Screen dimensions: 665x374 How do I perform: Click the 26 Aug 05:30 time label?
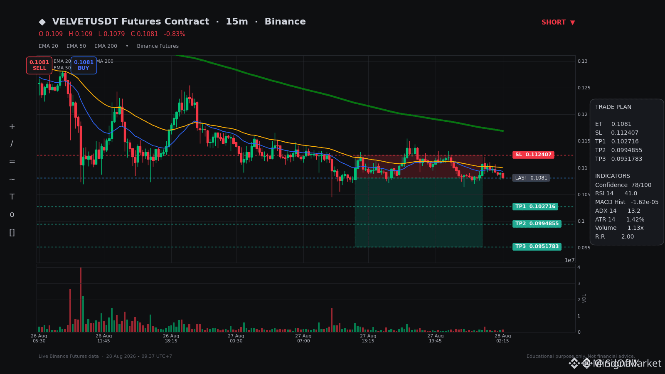click(x=39, y=338)
